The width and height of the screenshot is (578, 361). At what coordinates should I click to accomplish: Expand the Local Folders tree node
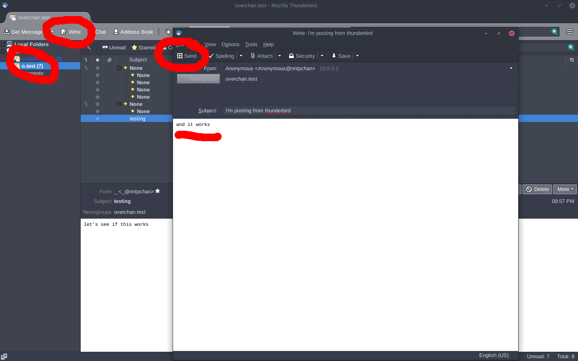(3, 44)
